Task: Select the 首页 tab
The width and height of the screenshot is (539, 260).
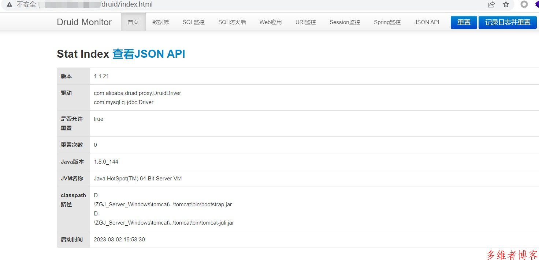Action: click(x=133, y=22)
